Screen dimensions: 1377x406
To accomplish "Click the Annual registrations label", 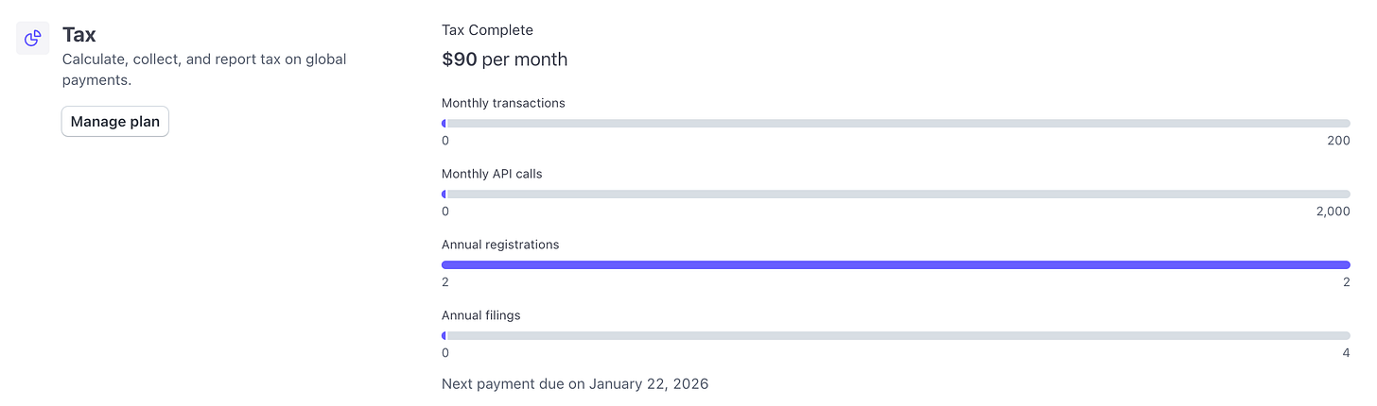I will 500,245.
